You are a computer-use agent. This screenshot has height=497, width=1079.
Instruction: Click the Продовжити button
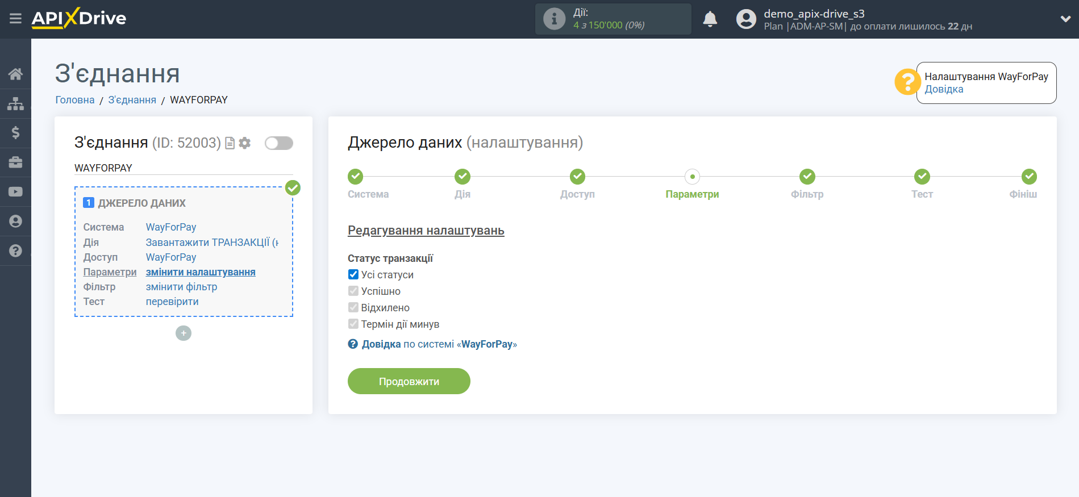[x=409, y=381]
